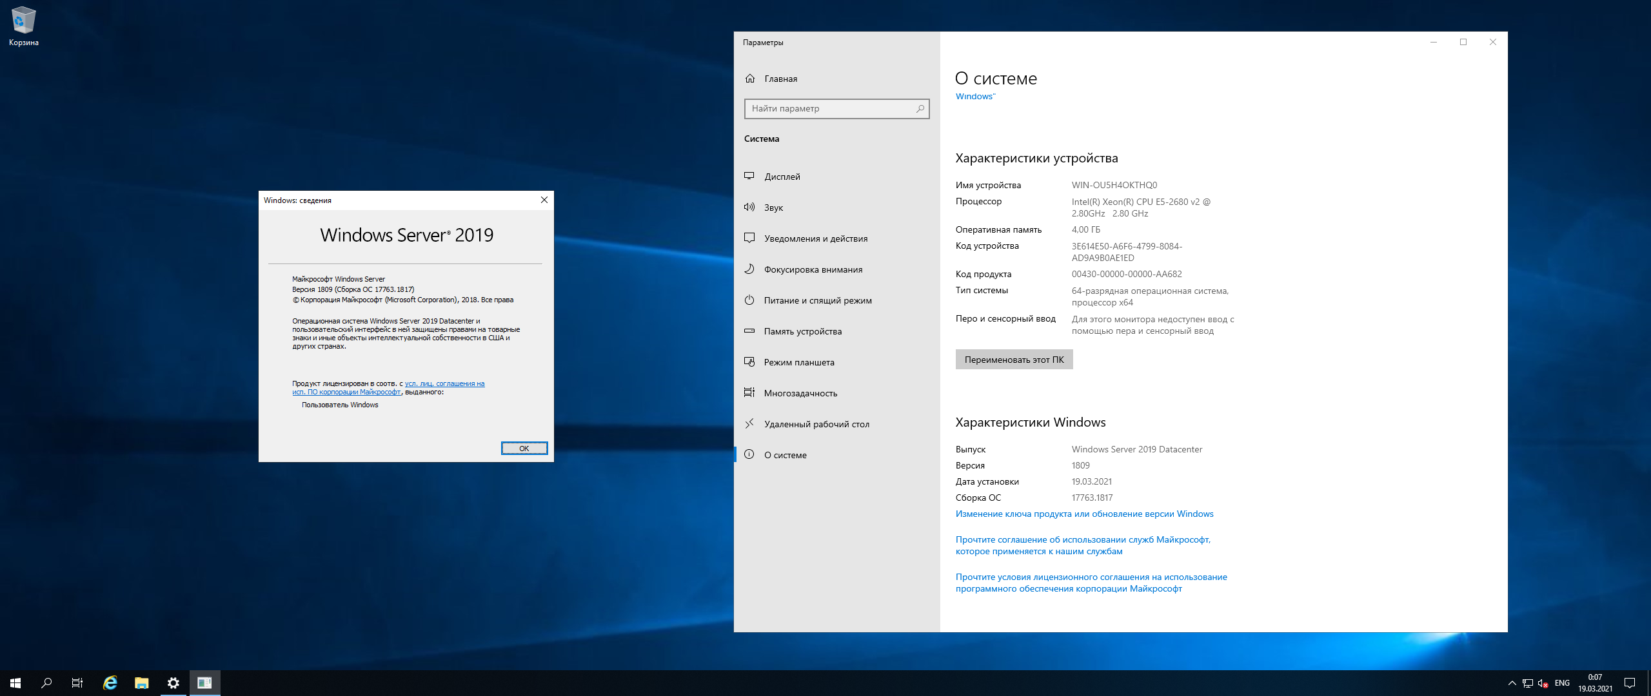Open Память устройства page
This screenshot has height=696, width=1651.
tap(836, 331)
